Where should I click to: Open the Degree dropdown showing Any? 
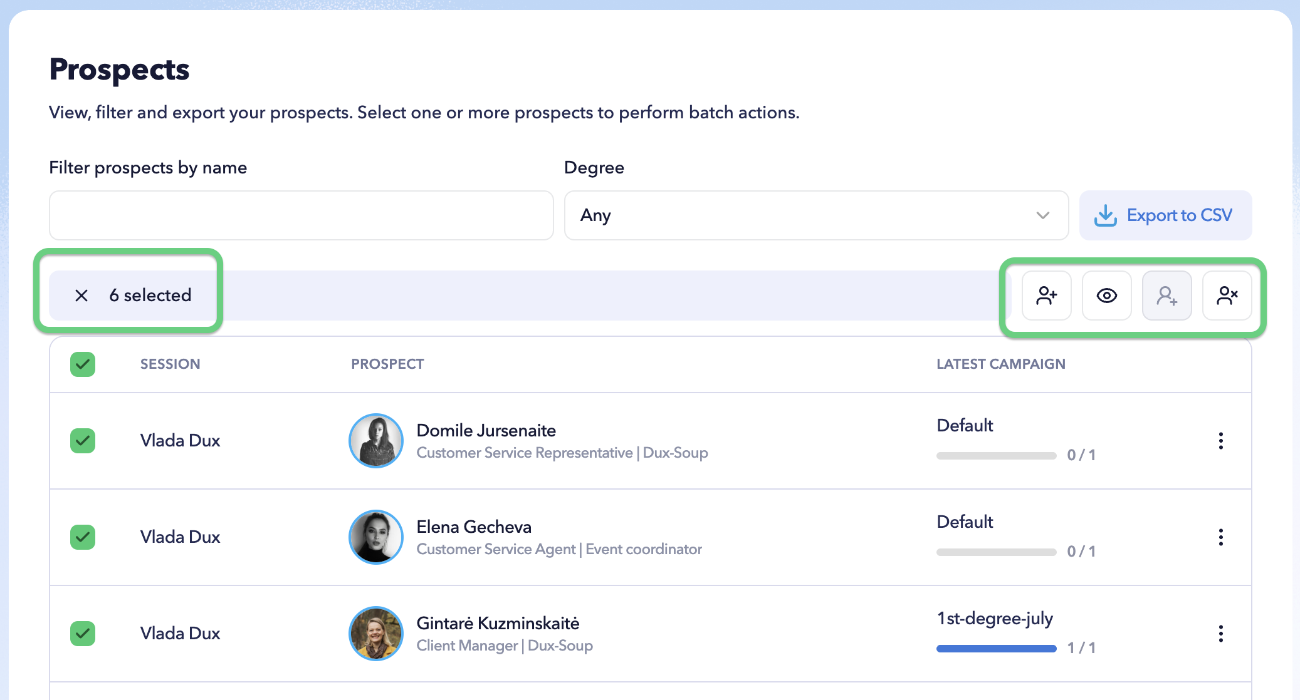(816, 215)
